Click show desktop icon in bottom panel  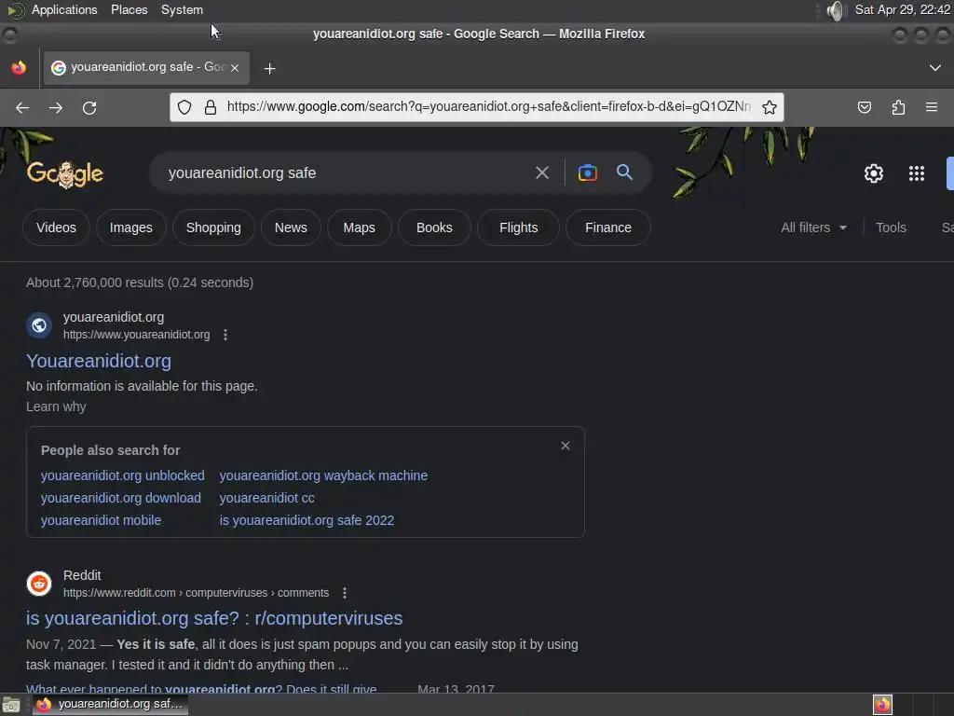tap(11, 705)
